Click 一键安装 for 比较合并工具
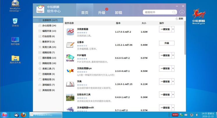This screenshot has height=118, width=217. click(165, 95)
